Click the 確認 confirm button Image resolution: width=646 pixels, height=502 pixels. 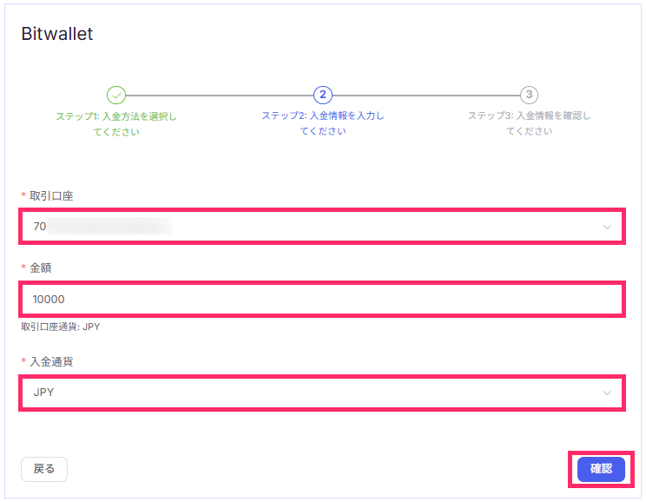601,469
